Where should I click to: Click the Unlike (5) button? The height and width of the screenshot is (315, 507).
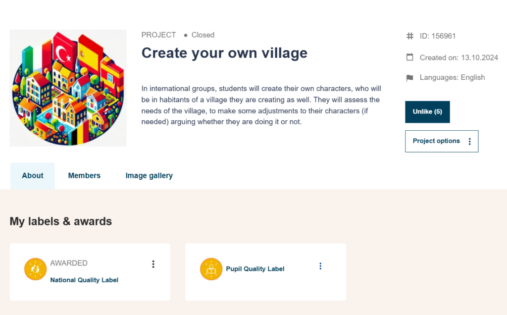click(x=427, y=112)
